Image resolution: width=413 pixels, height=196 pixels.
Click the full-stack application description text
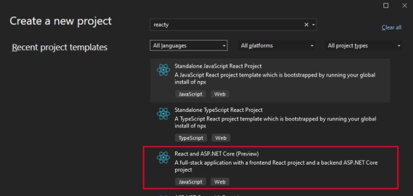point(276,166)
